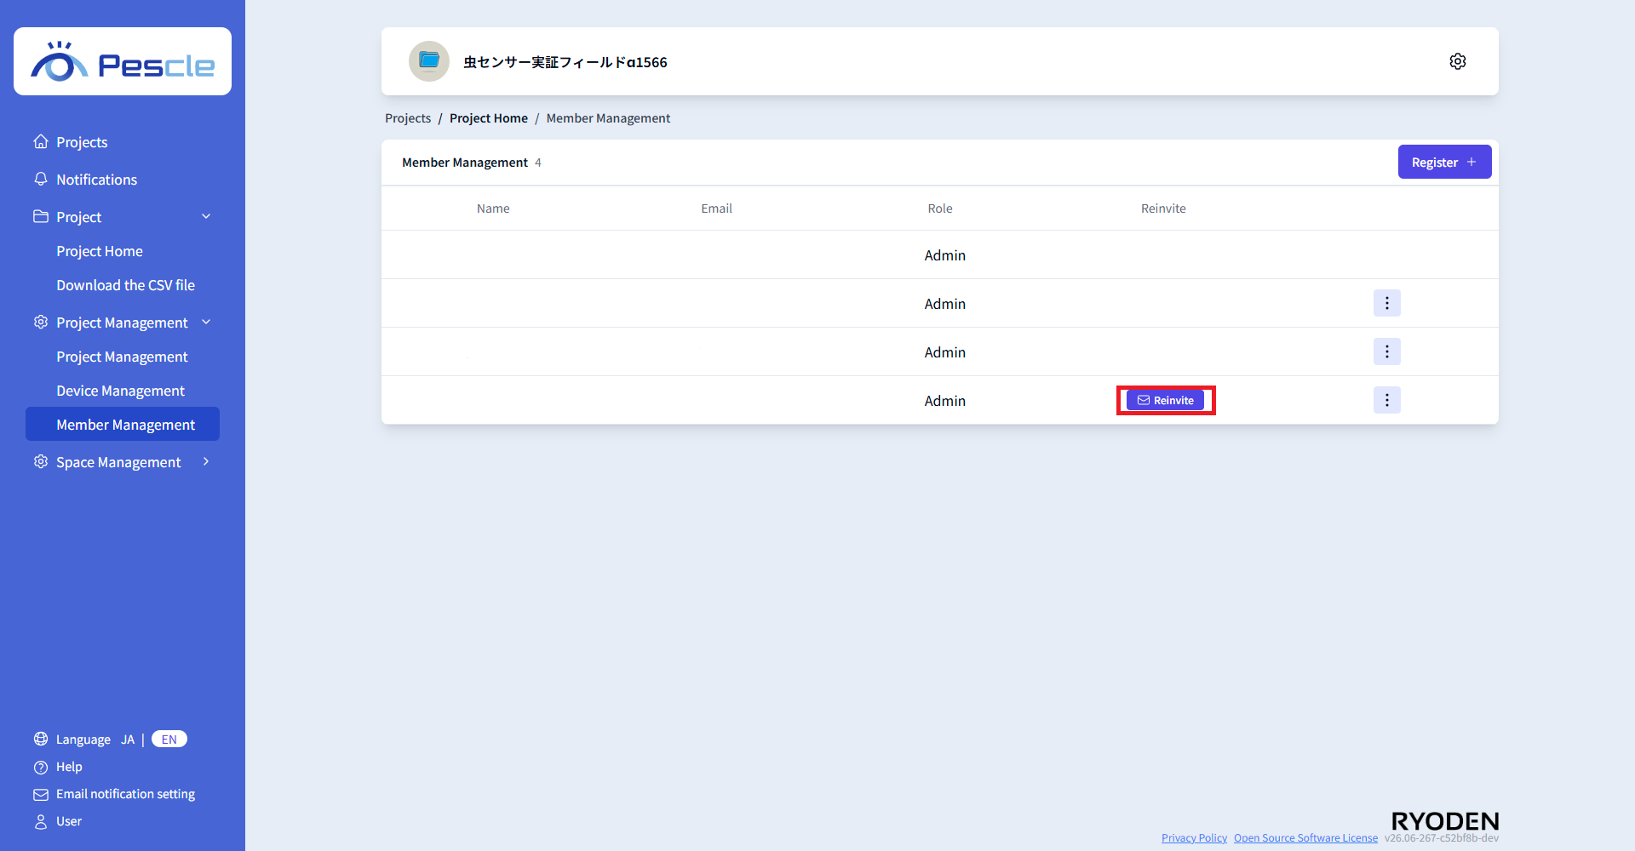
Task: Open more options for the Reinvite row
Action: point(1387,400)
